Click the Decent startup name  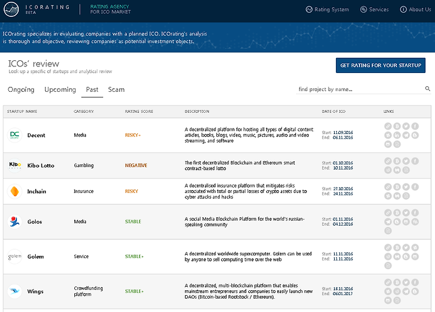(x=36, y=135)
